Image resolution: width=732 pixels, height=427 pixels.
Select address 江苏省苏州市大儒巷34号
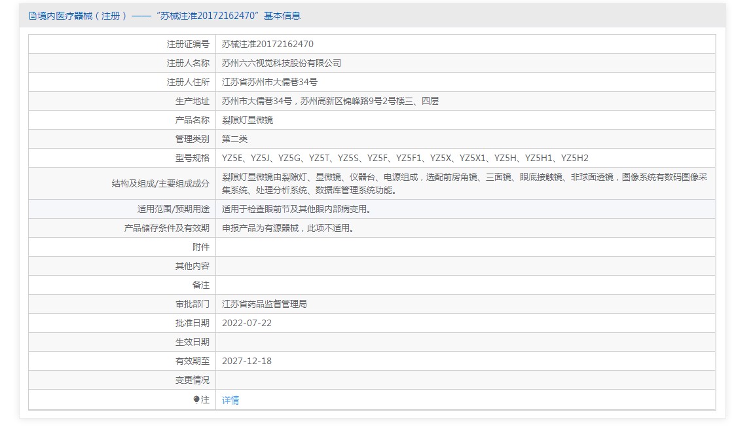tap(269, 83)
